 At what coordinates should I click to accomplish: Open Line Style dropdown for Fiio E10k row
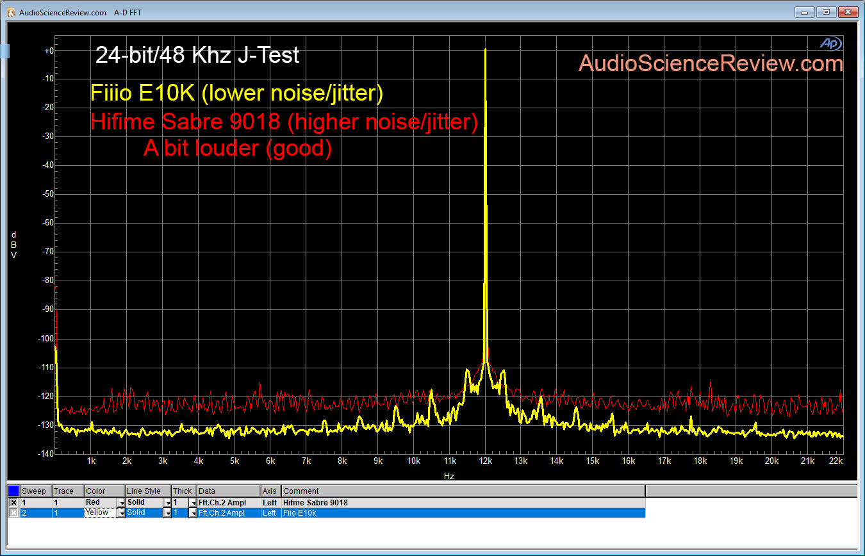point(167,513)
